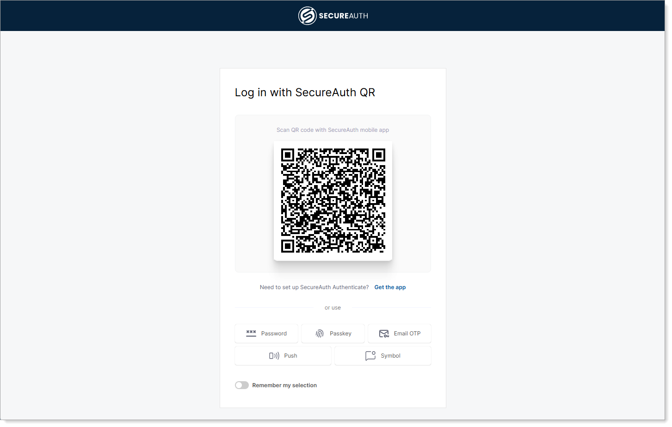Click the asterisks icon on the Password button
672x427 pixels.
250,333
